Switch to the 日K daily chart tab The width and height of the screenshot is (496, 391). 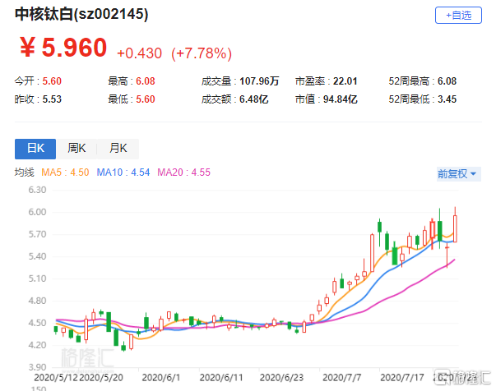(35, 149)
